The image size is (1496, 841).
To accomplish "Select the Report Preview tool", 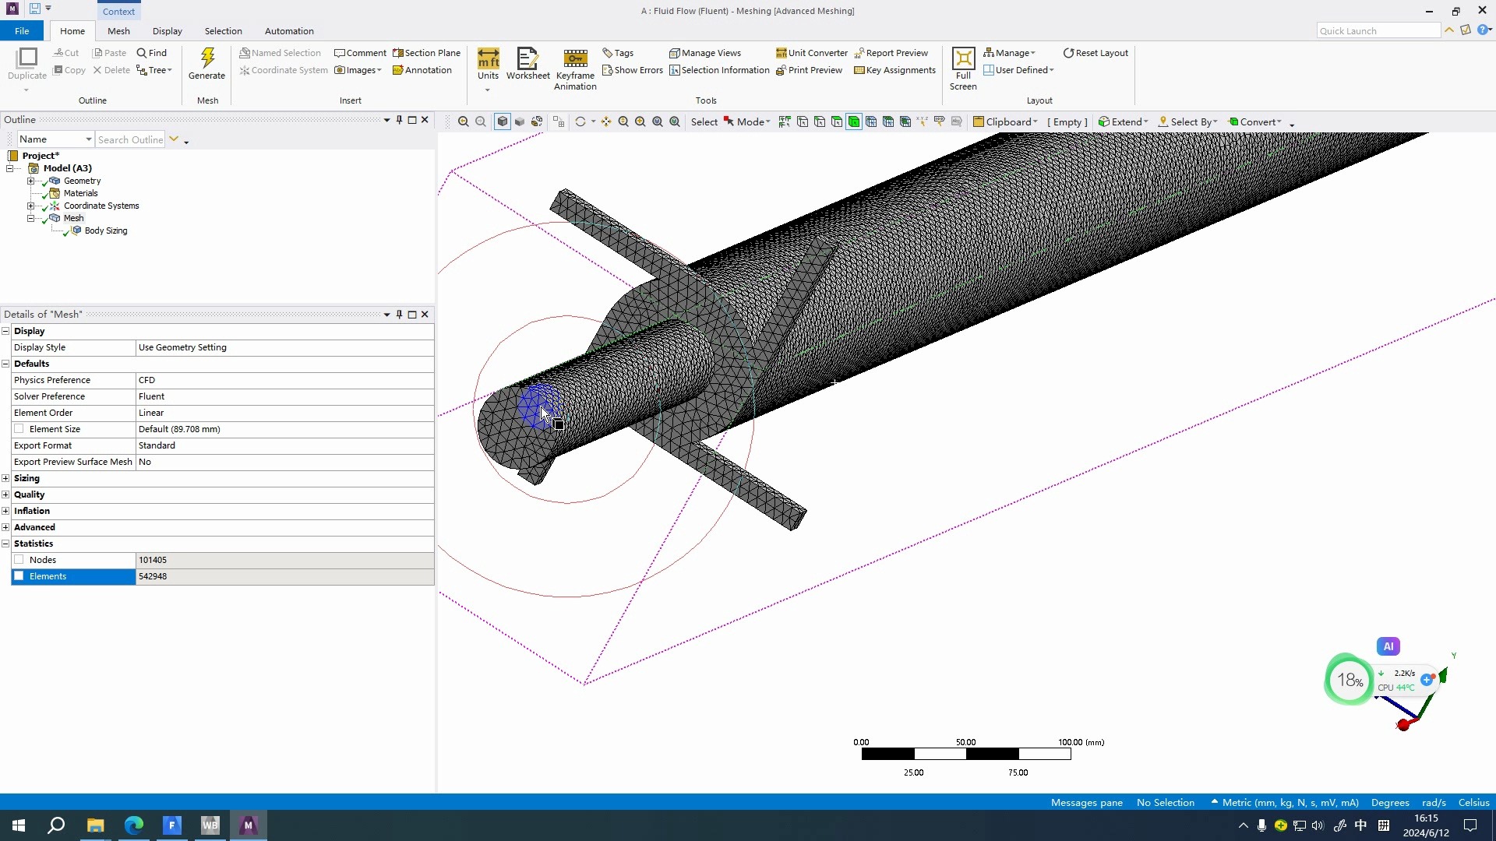I will click(x=892, y=52).
